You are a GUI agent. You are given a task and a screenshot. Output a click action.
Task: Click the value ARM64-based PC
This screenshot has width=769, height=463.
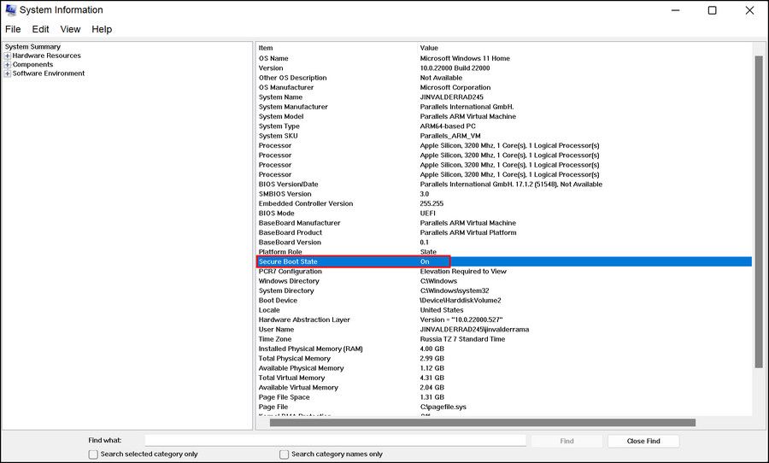pyautogui.click(x=447, y=126)
